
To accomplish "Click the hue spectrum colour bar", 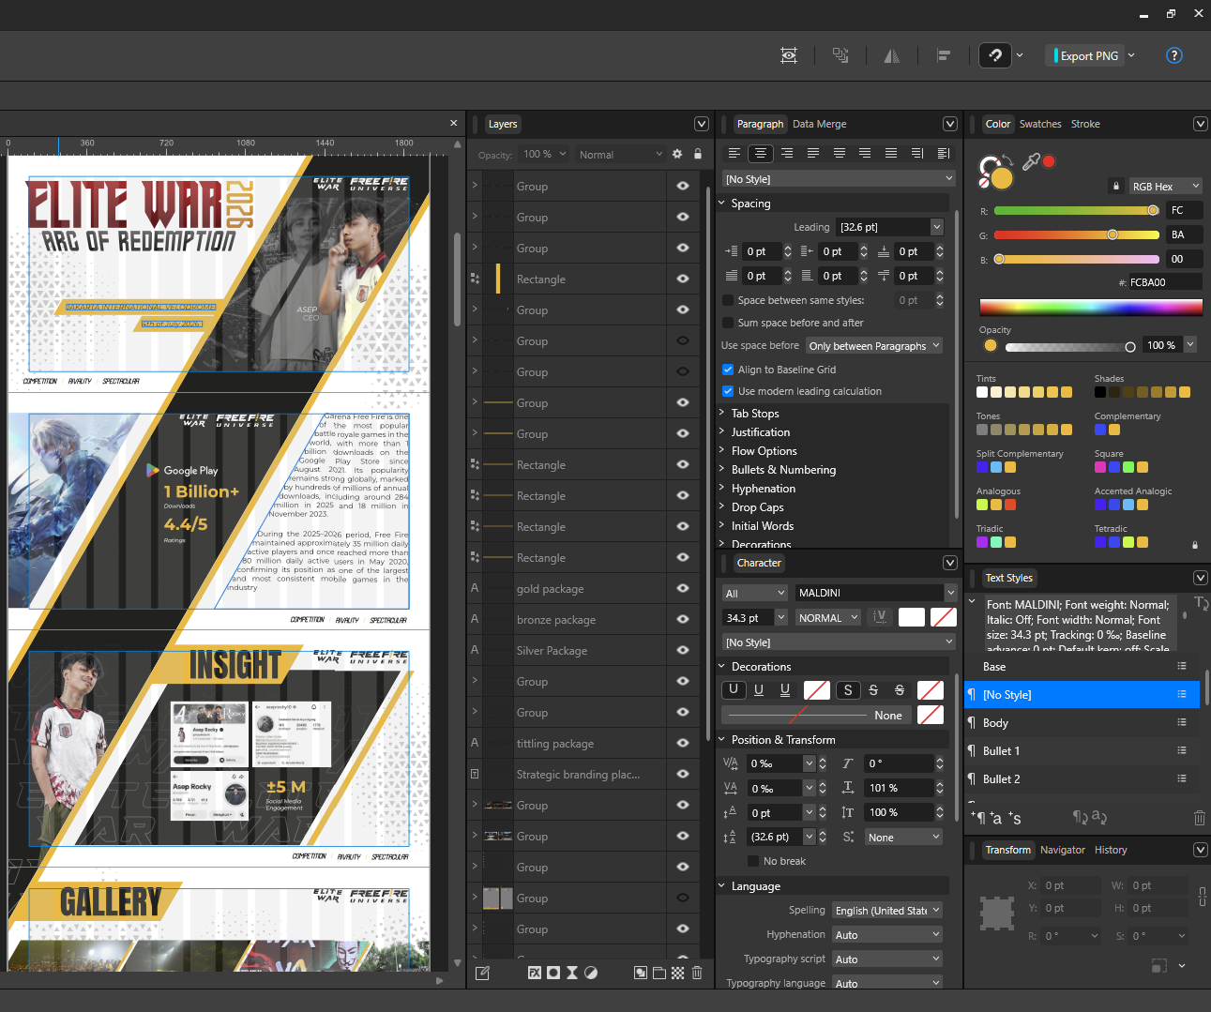I will [1091, 308].
